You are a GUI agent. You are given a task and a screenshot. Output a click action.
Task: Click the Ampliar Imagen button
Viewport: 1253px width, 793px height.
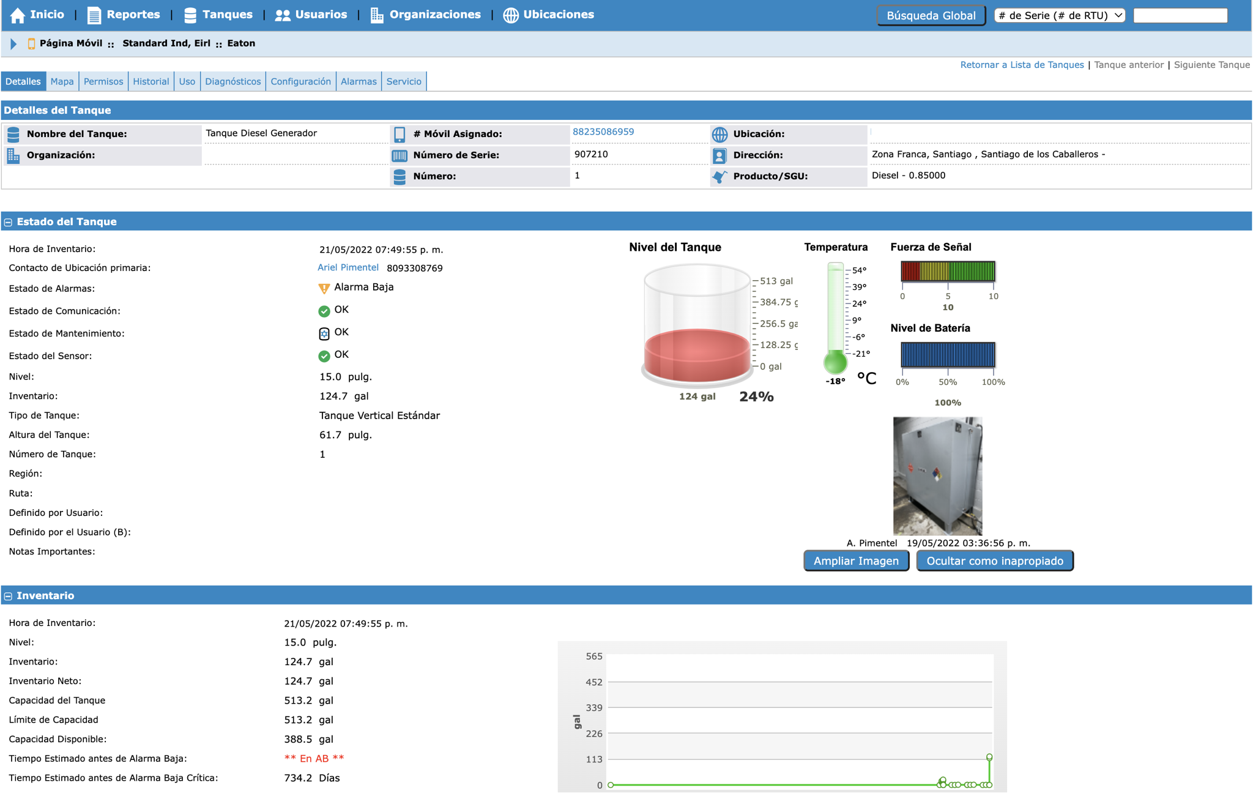coord(856,561)
